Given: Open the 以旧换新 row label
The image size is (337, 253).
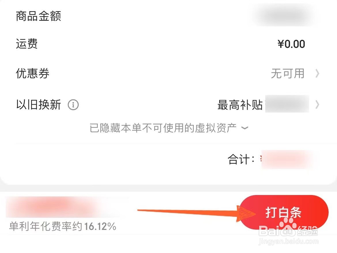Looking at the screenshot, I should point(38,105).
